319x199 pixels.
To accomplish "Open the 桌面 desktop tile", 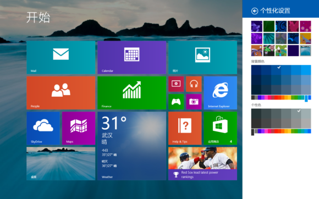I will point(61,164).
